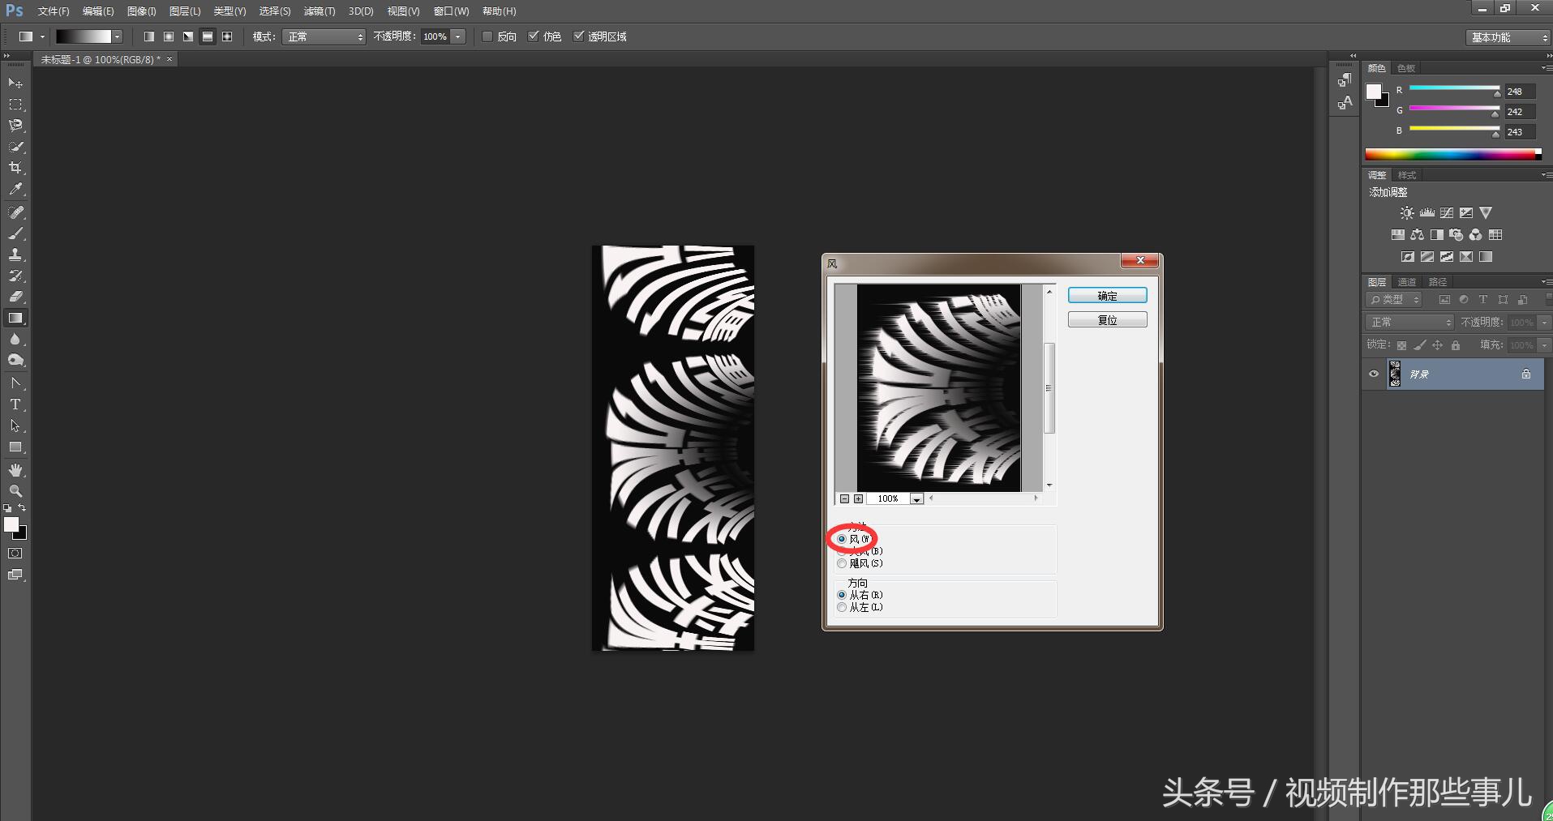Screen dimensions: 1553x821
Task: Open the 模式 blending mode dropdown
Action: [324, 36]
